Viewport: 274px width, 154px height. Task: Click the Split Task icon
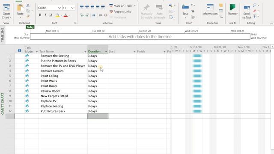tap(94, 15)
